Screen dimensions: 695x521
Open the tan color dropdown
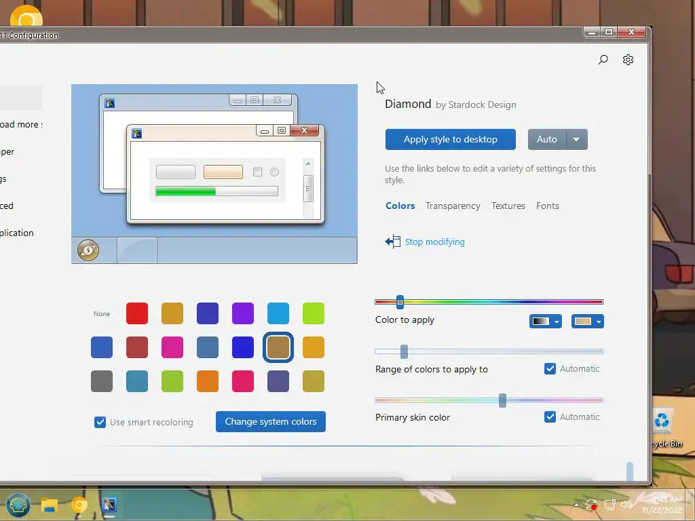(x=588, y=321)
